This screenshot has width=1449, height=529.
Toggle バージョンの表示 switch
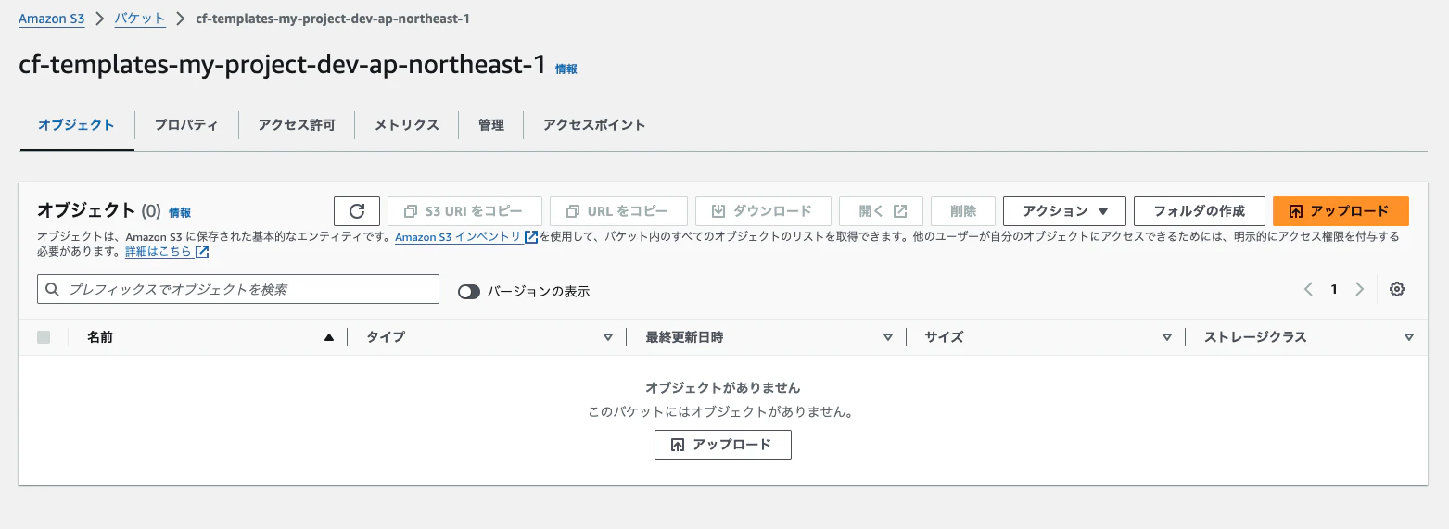(469, 291)
